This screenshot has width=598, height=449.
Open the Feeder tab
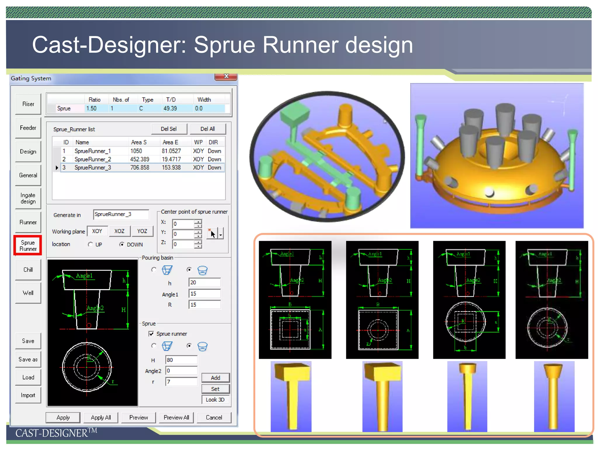tap(28, 128)
